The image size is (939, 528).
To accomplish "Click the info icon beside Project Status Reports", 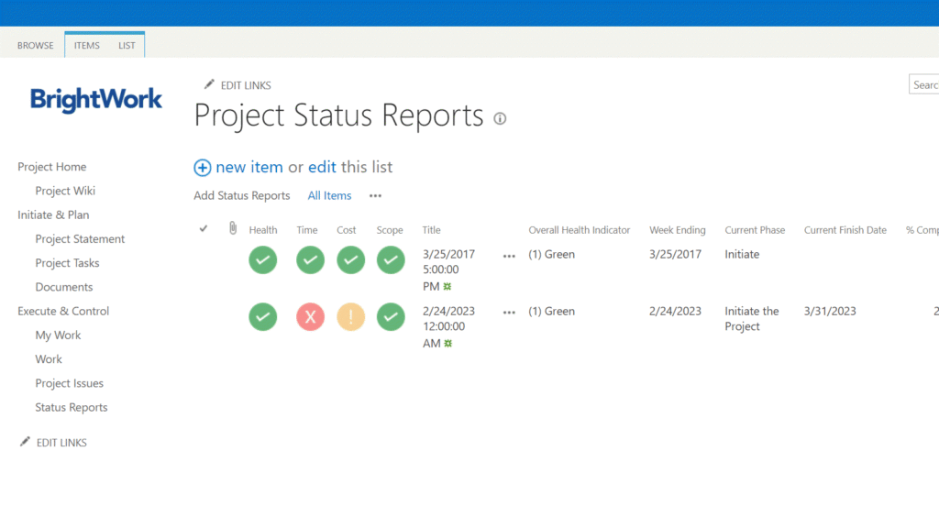I will (x=500, y=118).
